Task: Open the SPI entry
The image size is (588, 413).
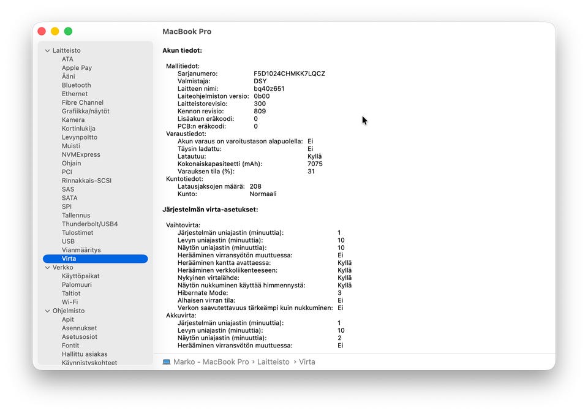Action: tap(67, 206)
